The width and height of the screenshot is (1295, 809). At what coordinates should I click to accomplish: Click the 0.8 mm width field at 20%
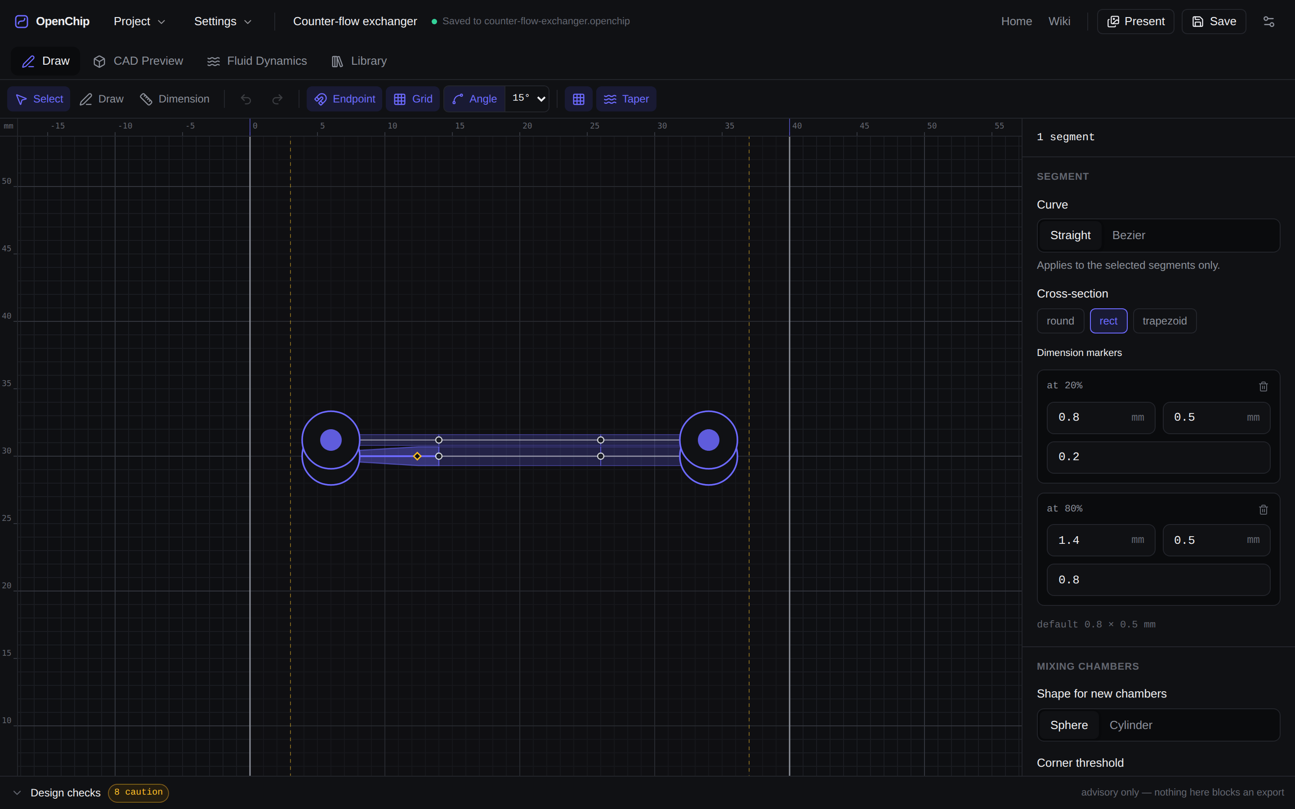point(1101,418)
